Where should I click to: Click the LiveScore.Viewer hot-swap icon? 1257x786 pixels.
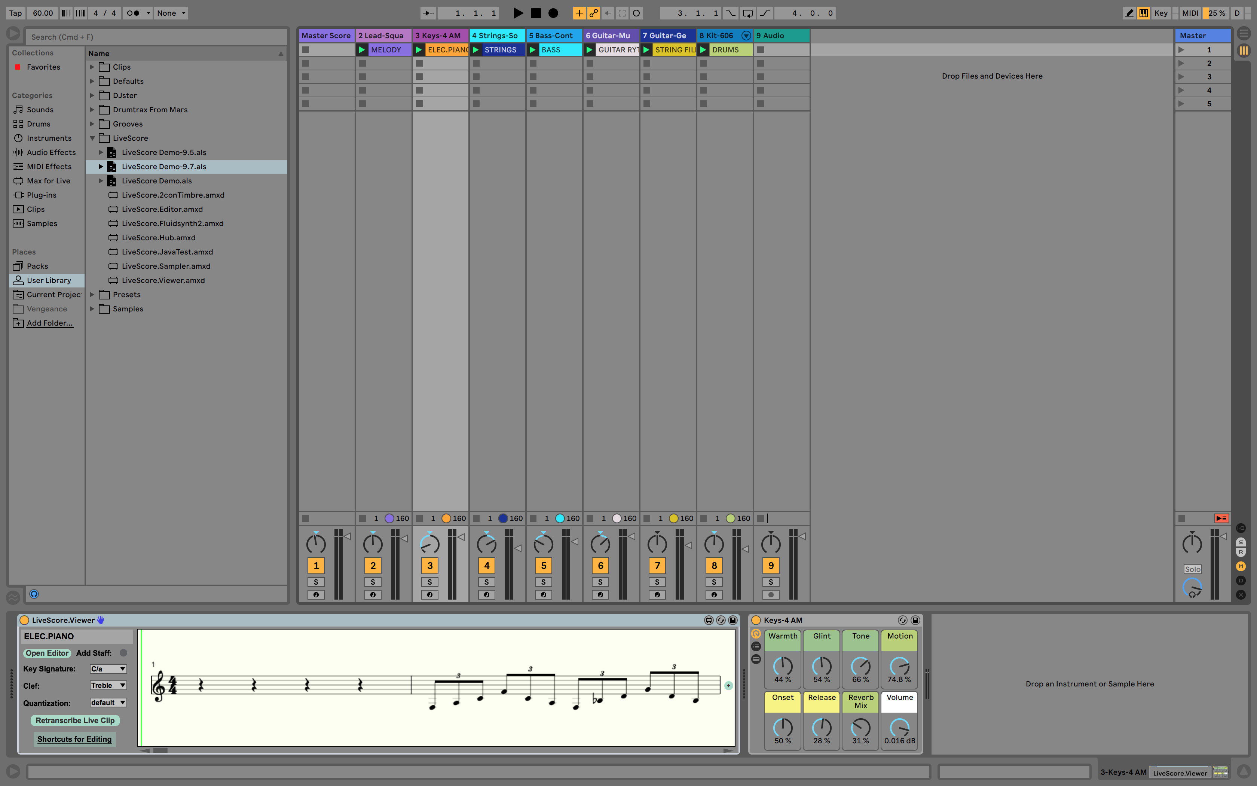click(721, 620)
